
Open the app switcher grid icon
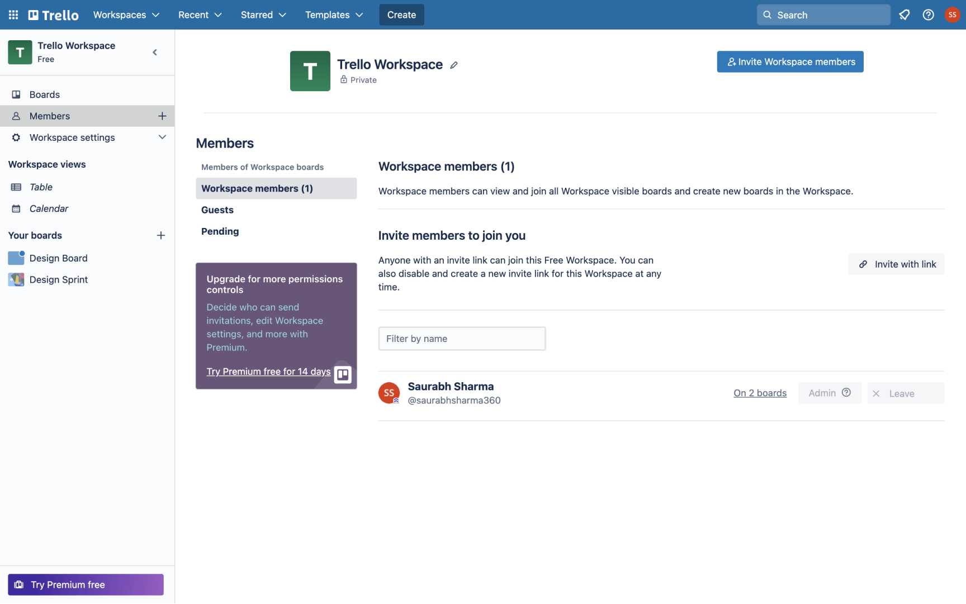tap(13, 15)
